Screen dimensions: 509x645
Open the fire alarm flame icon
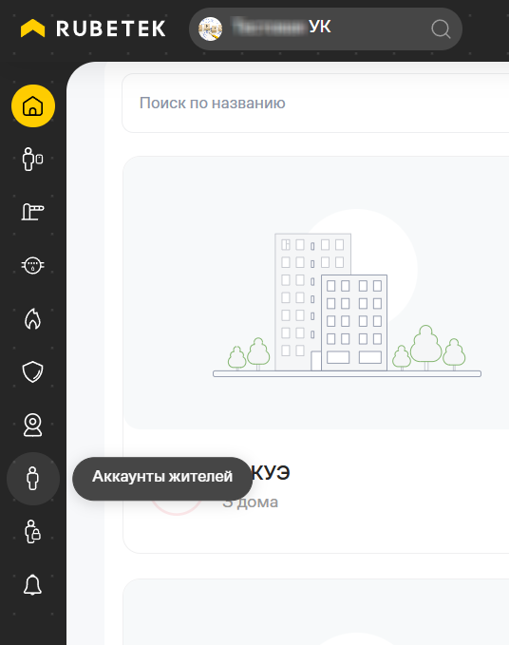coord(33,319)
